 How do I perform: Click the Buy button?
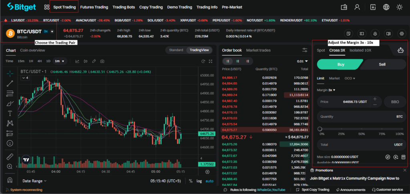pos(340,64)
